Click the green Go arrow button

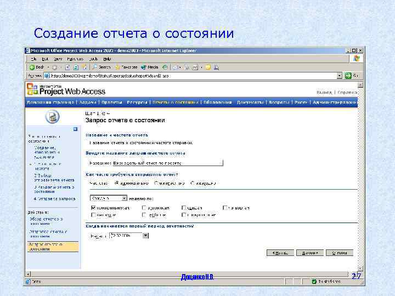348,76
